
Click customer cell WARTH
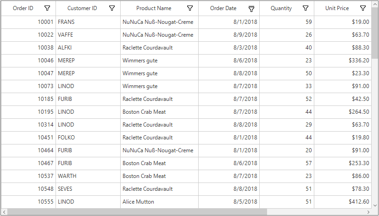pyautogui.click(x=88, y=176)
